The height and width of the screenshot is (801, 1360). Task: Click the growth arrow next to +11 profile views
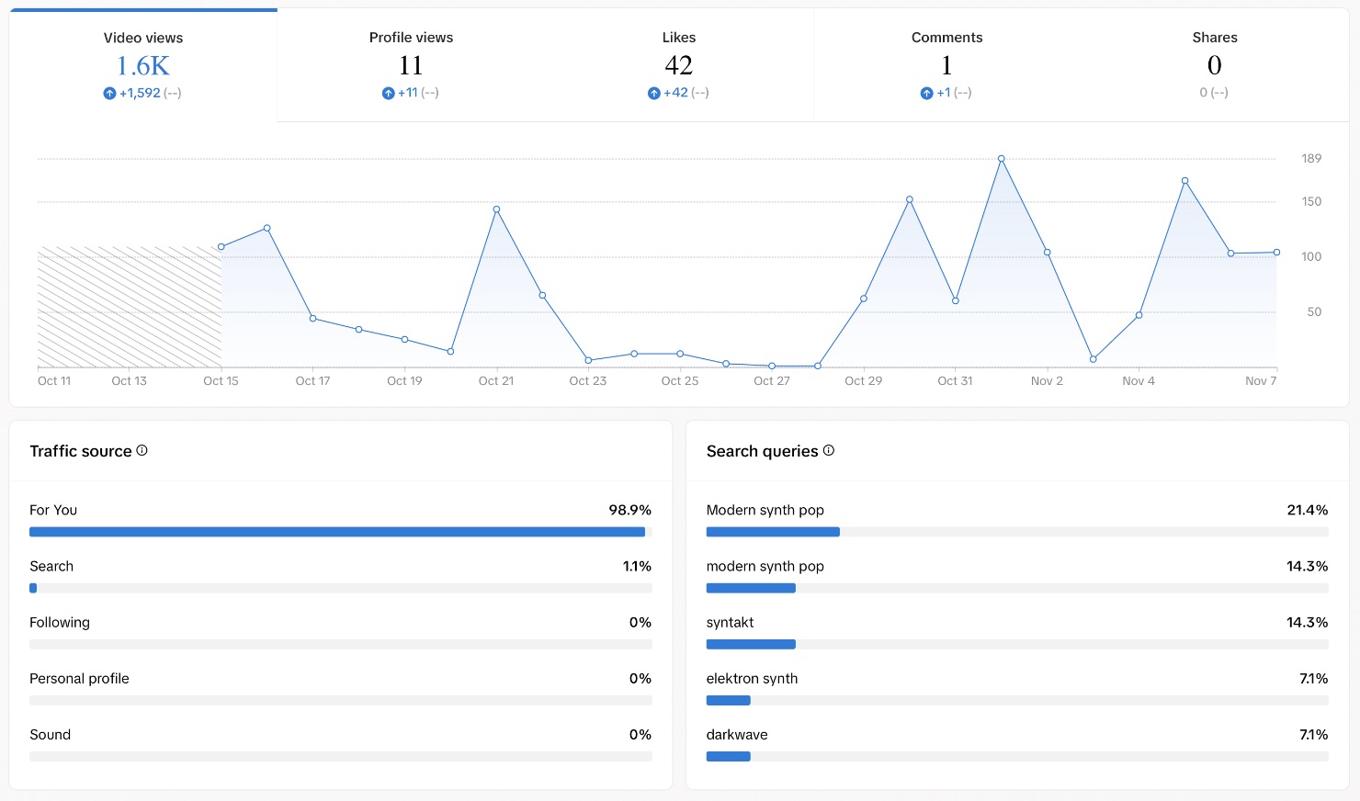click(388, 93)
